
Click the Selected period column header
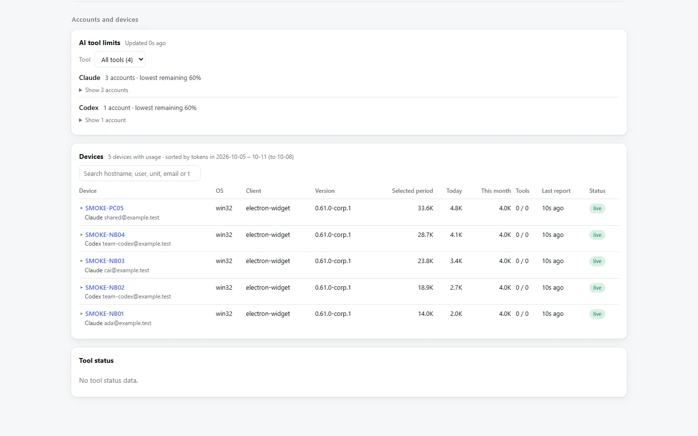pyautogui.click(x=412, y=191)
